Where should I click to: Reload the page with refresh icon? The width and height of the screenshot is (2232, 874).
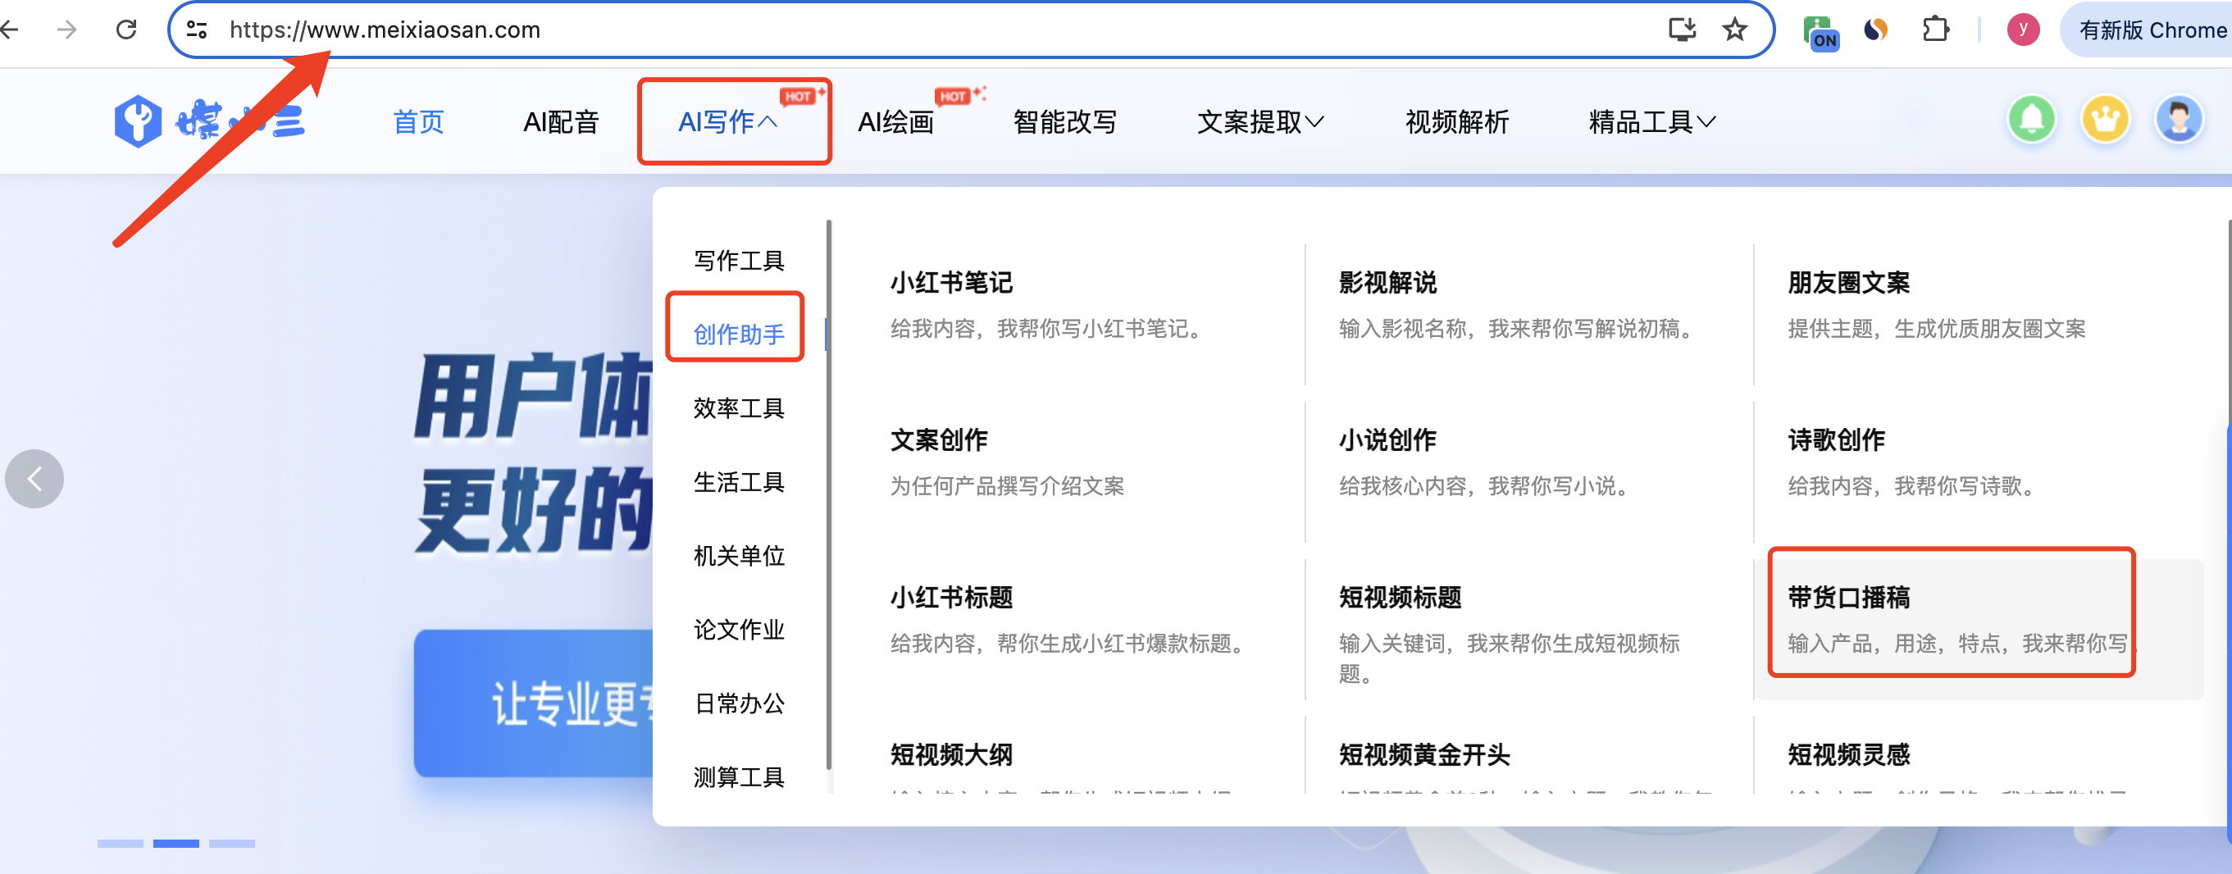126,30
